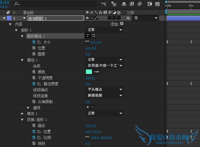Image resolution: width=200 pixels, height=147 pixels.
Task: Toggle 大小 constrain proportions link
Action: click(87, 41)
